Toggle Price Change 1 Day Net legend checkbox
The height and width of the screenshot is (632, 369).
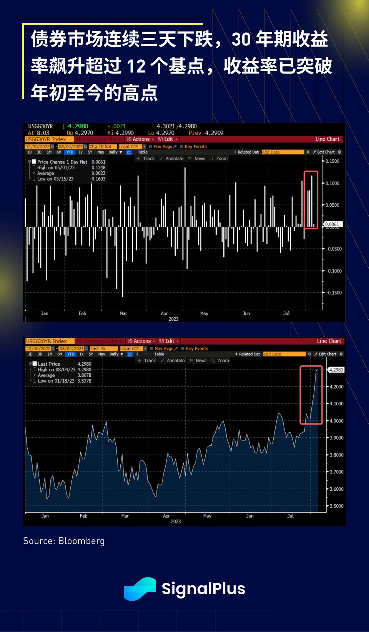tap(34, 162)
